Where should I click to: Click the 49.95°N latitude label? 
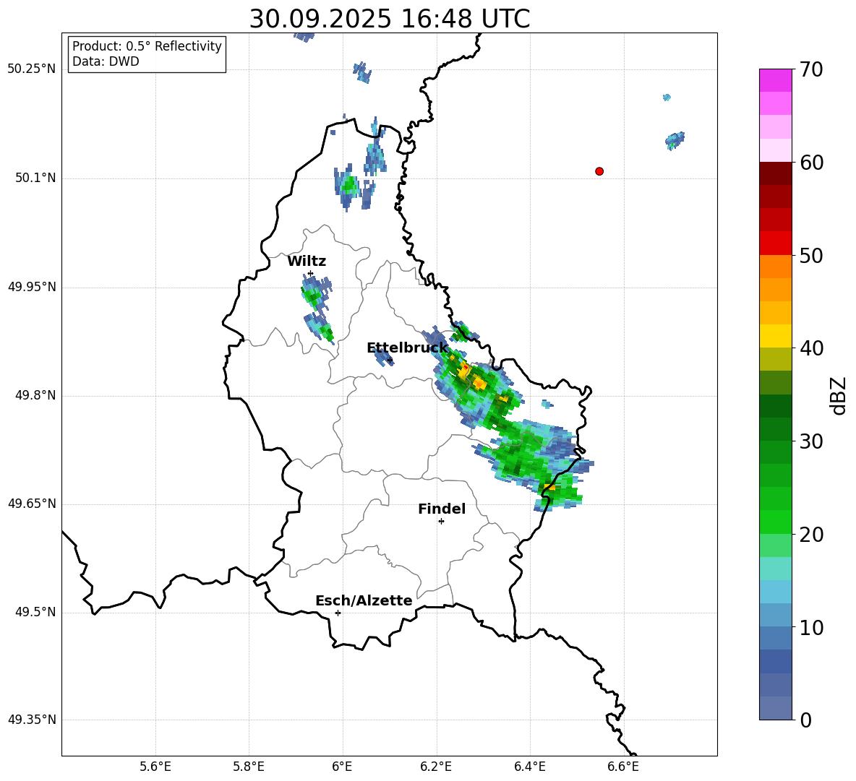pyautogui.click(x=32, y=287)
